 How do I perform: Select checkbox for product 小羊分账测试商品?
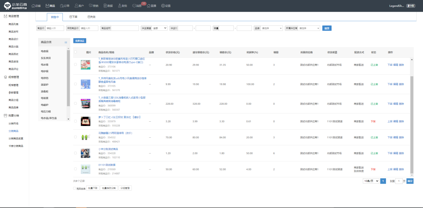tap(75, 153)
